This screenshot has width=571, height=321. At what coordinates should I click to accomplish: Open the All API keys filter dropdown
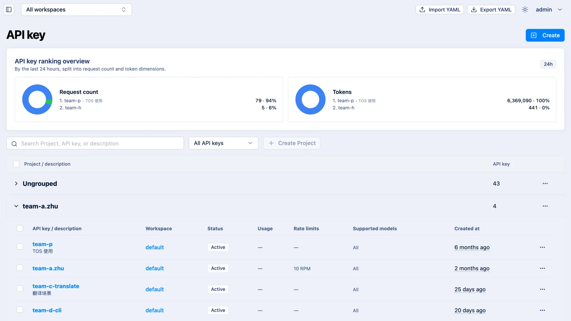coord(223,143)
